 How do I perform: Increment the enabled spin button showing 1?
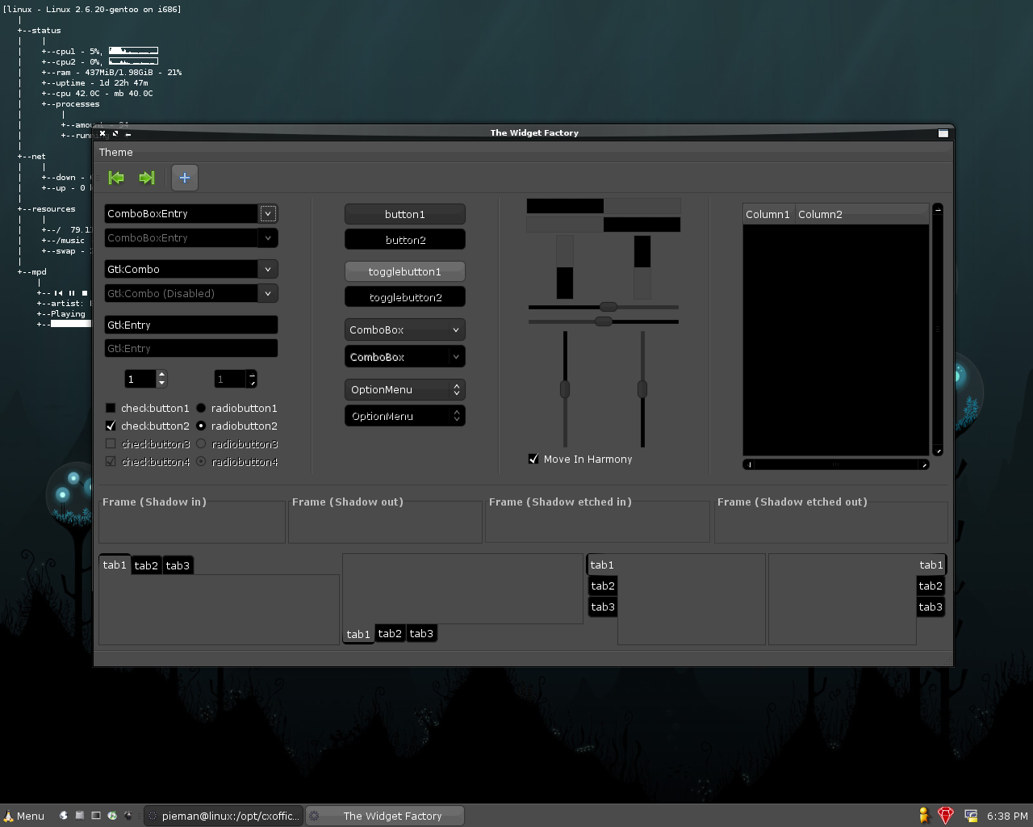pos(161,375)
